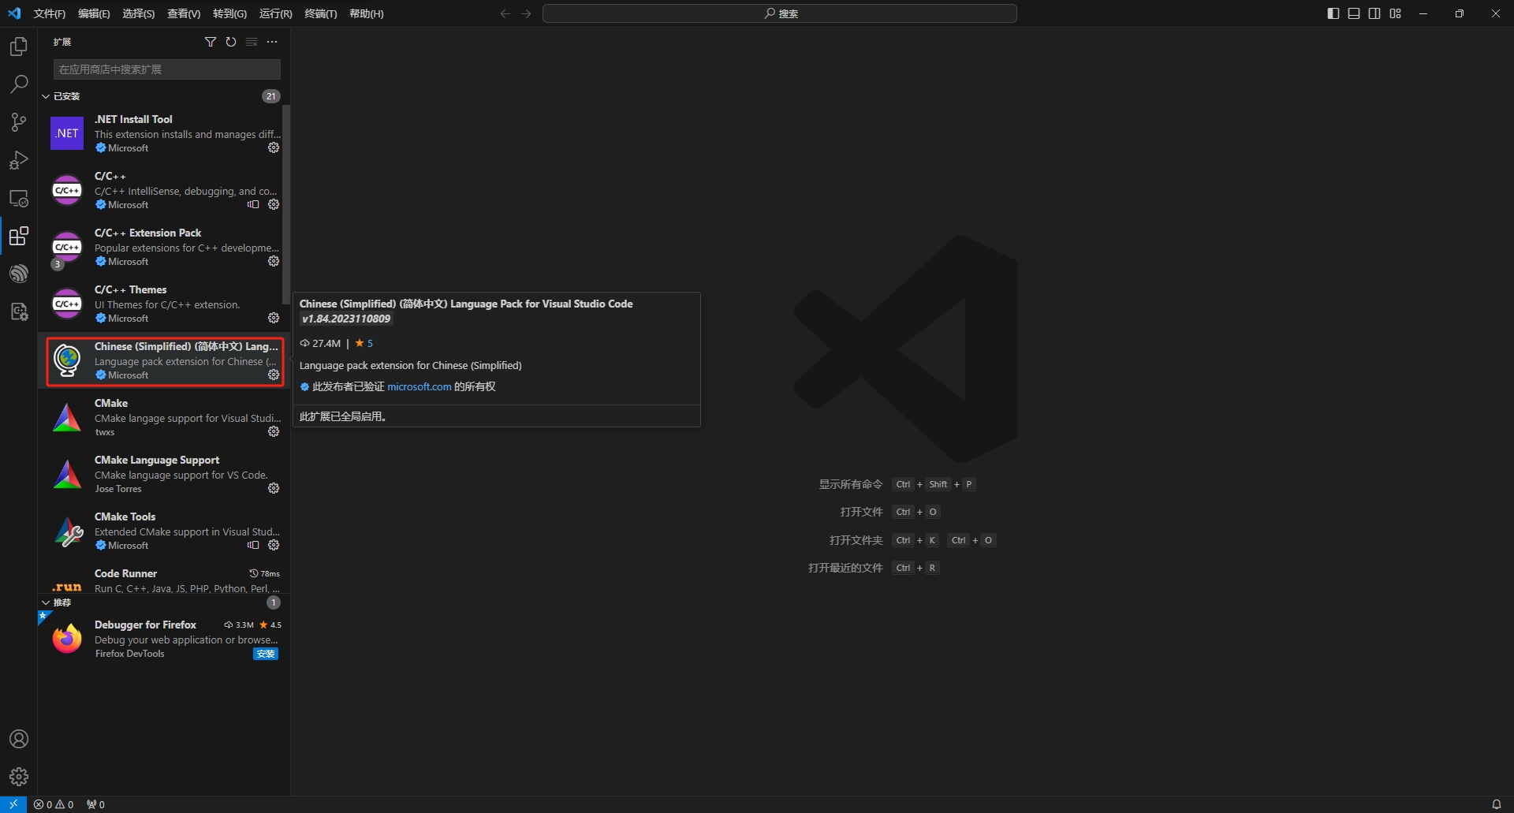Open the Search view in activity bar
This screenshot has height=813, width=1514.
[x=19, y=84]
